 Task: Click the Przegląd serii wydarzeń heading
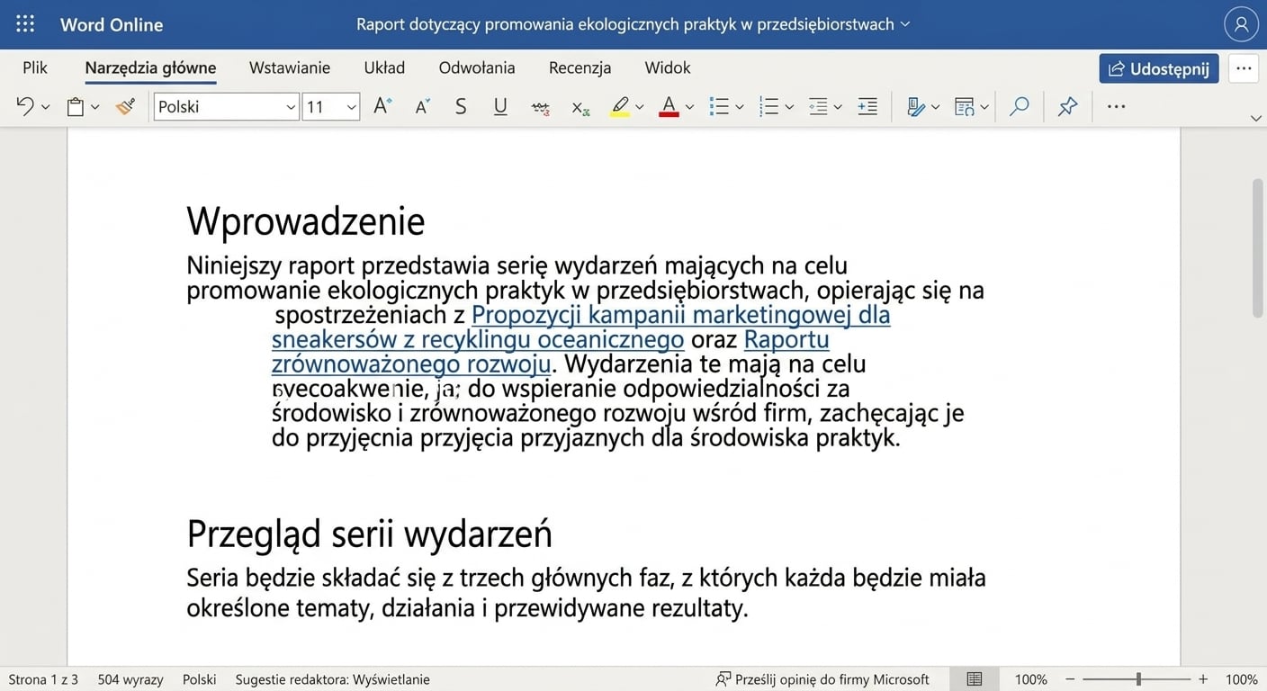[x=370, y=534]
